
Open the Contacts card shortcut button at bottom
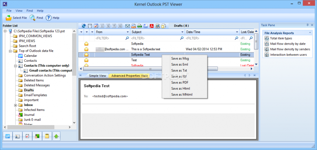pyautogui.click(x=17, y=136)
